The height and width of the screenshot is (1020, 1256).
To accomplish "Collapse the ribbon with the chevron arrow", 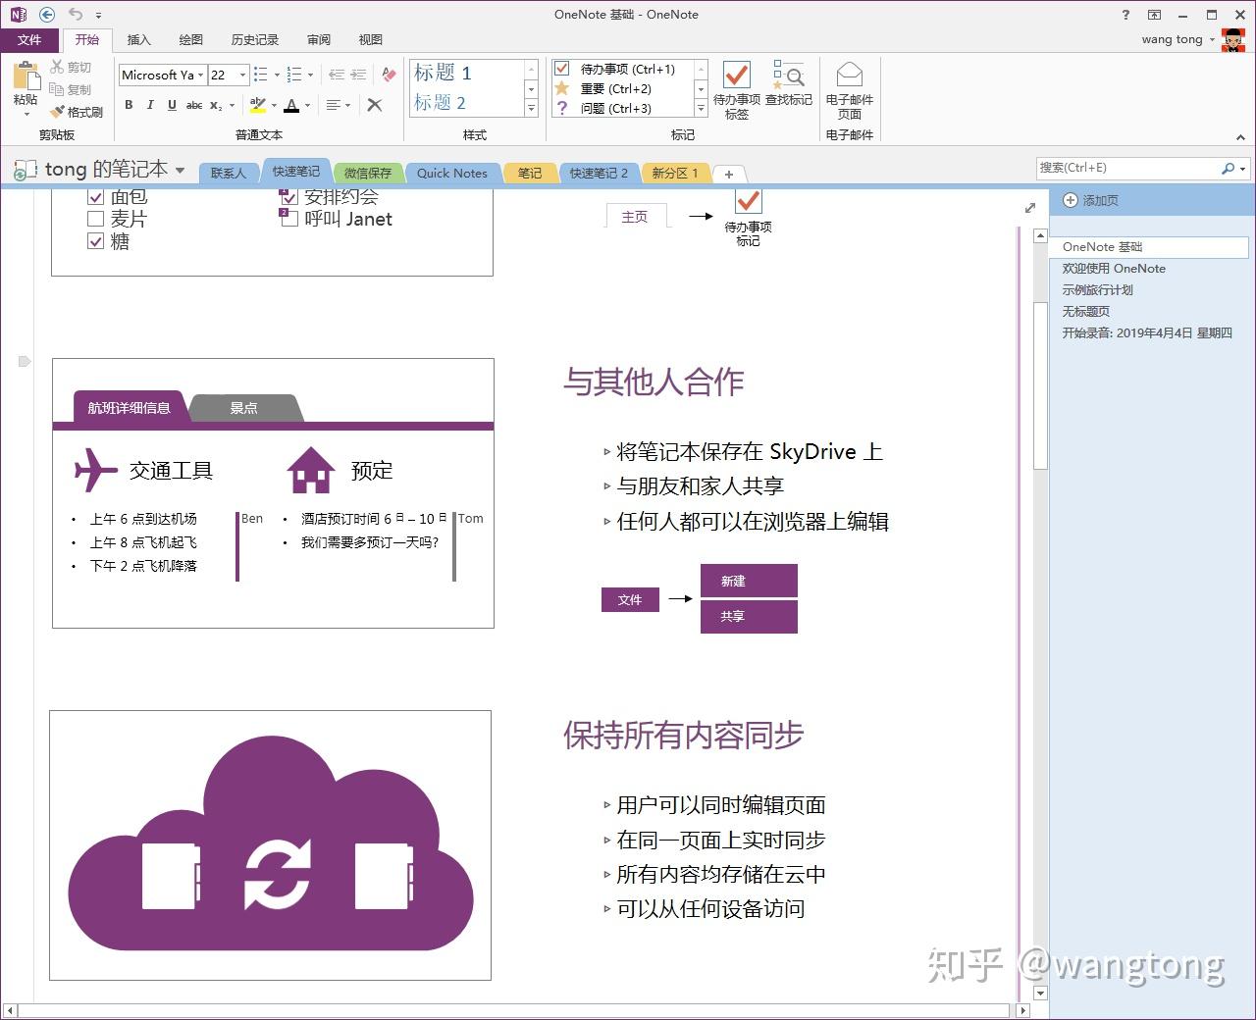I will pos(1242,136).
